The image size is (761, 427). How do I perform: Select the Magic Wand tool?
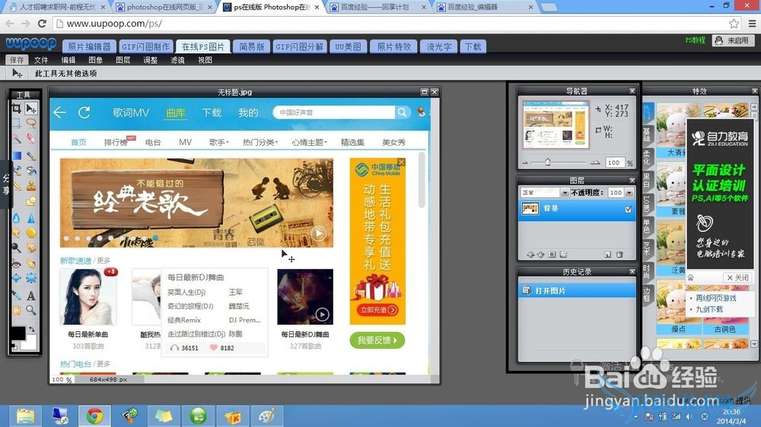tap(16, 138)
